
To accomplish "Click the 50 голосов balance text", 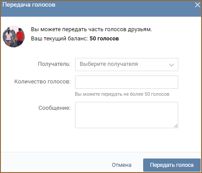I will coord(104,39).
